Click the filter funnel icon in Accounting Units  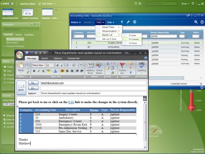click(122, 22)
